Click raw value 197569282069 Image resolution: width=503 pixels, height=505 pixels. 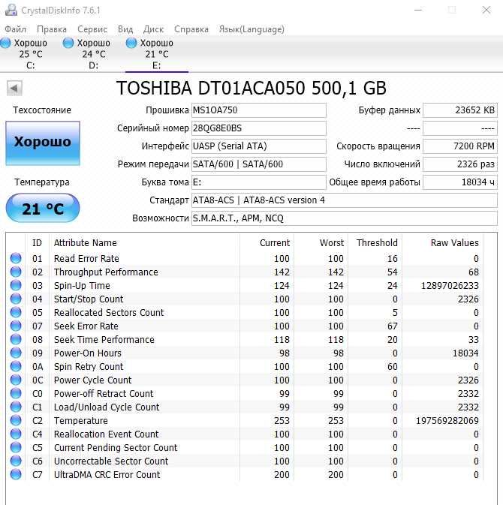coord(447,421)
